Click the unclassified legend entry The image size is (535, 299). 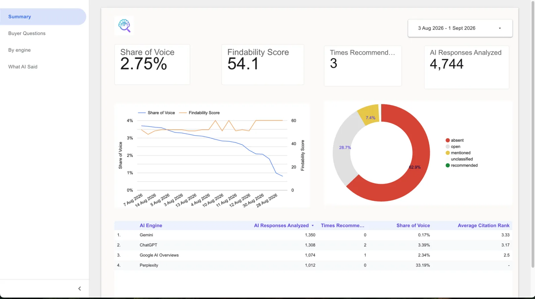(x=462, y=159)
